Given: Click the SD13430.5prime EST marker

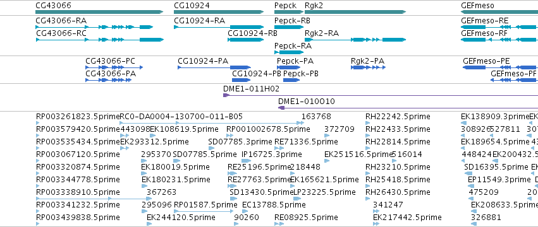Looking at the screenshot, I should coord(234,199).
